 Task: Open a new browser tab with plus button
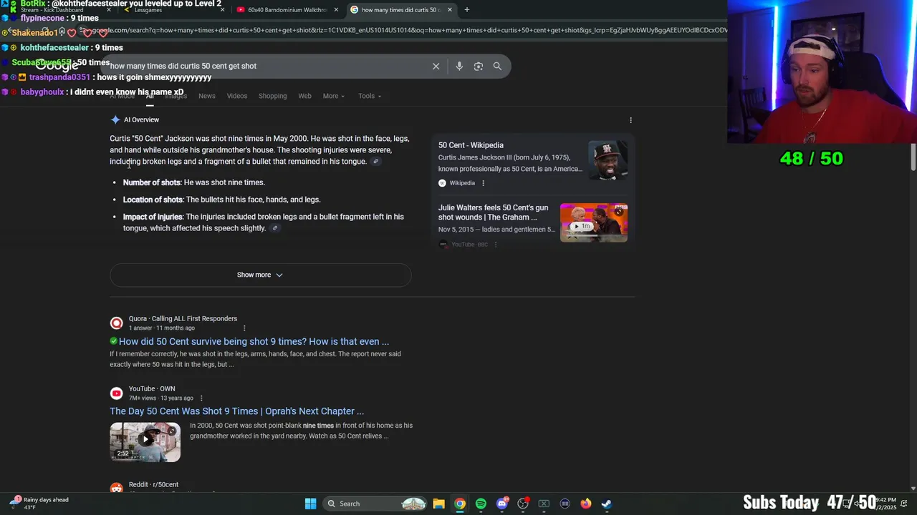pos(467,10)
